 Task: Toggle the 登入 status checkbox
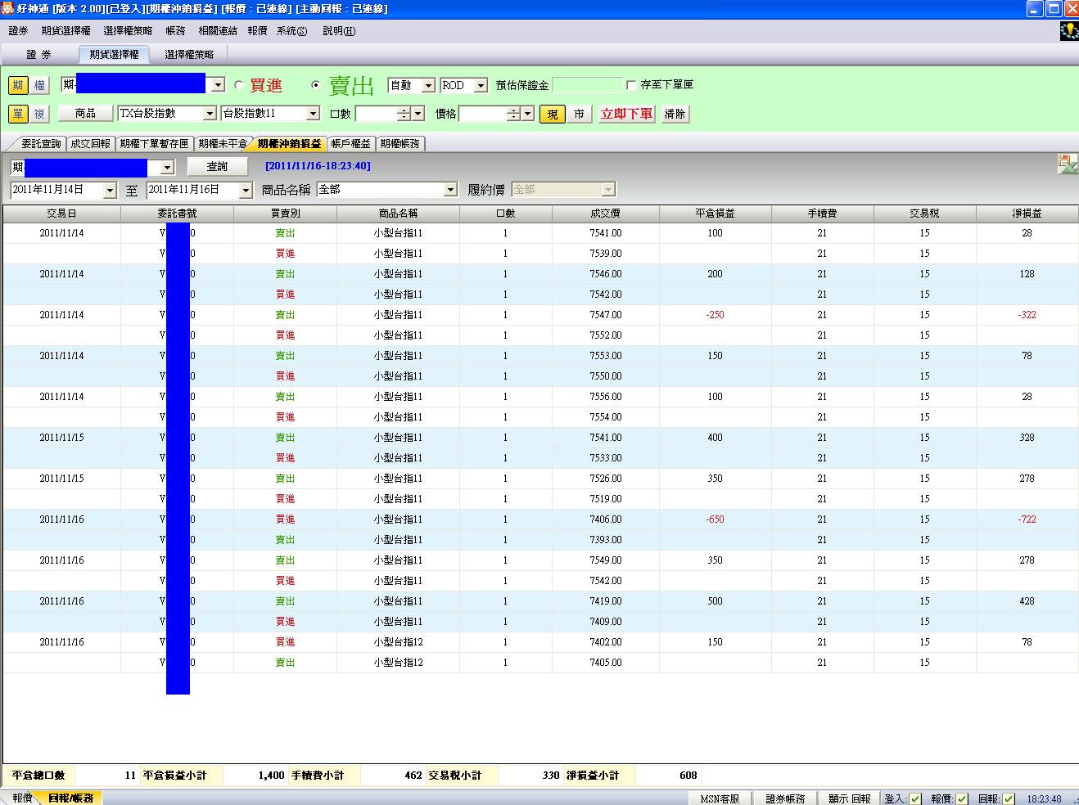[x=915, y=798]
